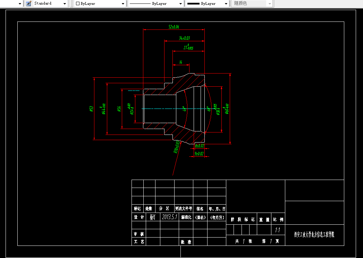Click the designer name next to 设计
This screenshot has width=363, height=258.
click(x=153, y=217)
